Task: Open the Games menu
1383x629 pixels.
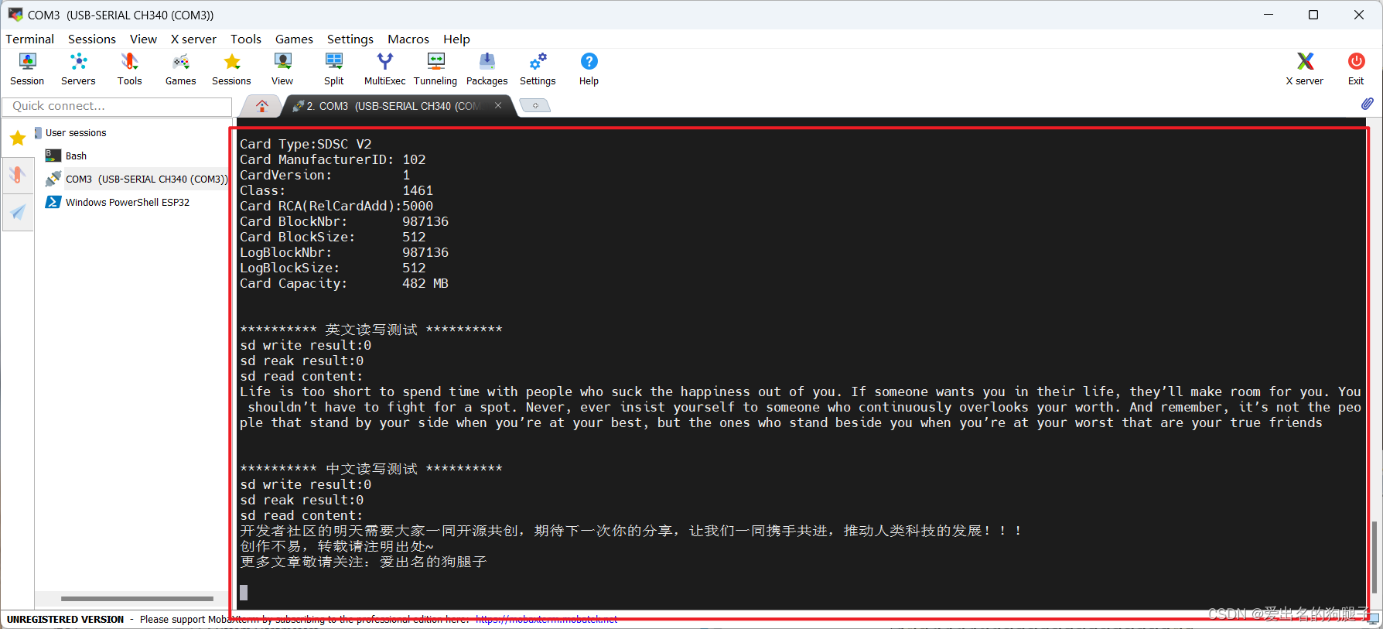Action: point(294,39)
